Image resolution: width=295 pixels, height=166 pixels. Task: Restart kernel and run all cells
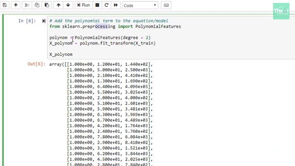pyautogui.click(x=116, y=5)
